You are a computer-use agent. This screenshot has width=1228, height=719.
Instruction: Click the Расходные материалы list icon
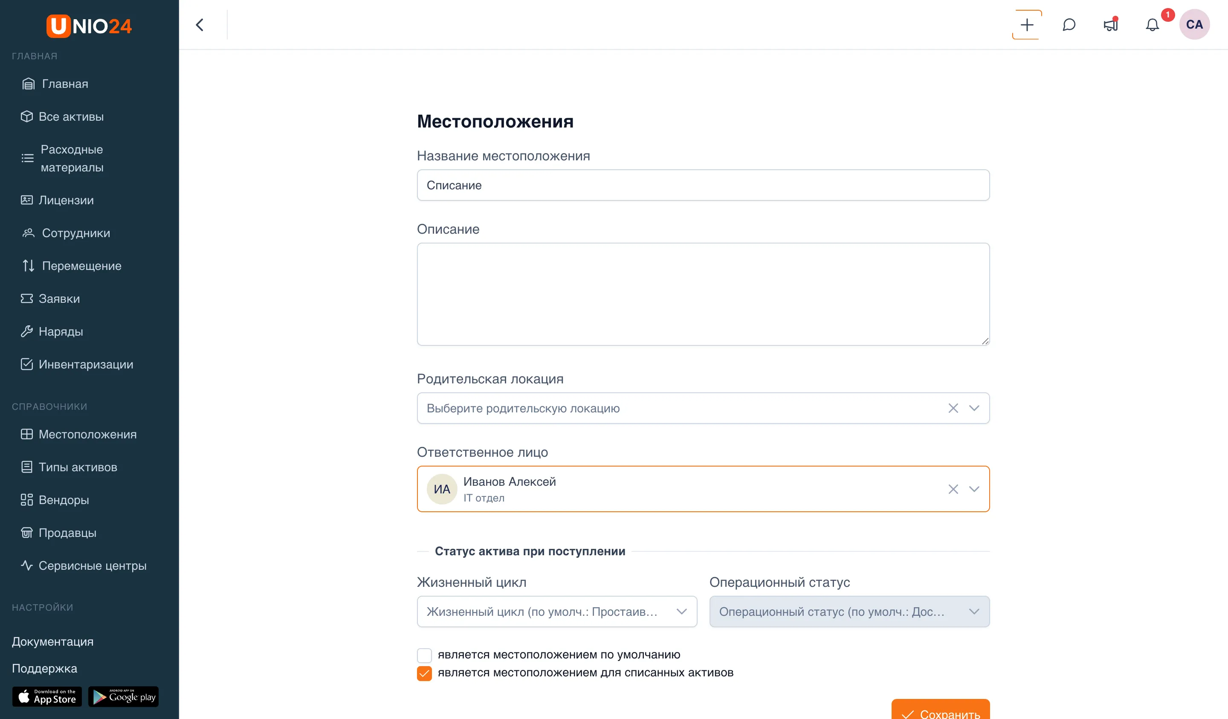coord(28,158)
